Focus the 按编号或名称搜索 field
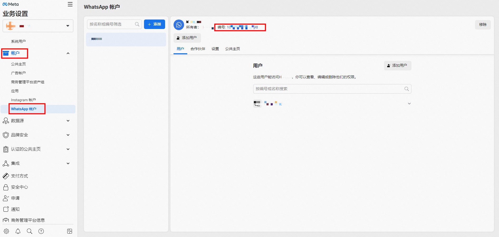Screen dimensions: 499x237 pyautogui.click(x=332, y=89)
